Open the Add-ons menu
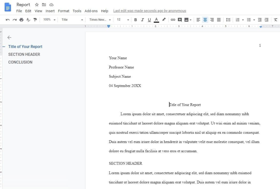280x189 pixels. point(91,11)
